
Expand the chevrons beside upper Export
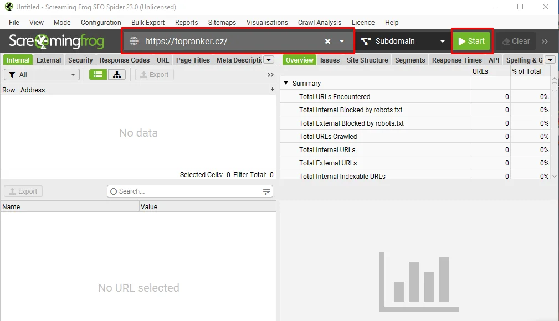click(270, 75)
